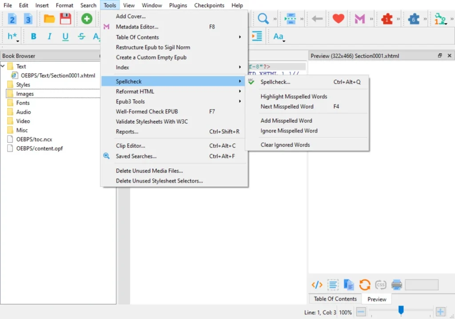Select Add Cover... from Tools menu
The height and width of the screenshot is (319, 455).
pyautogui.click(x=174, y=16)
